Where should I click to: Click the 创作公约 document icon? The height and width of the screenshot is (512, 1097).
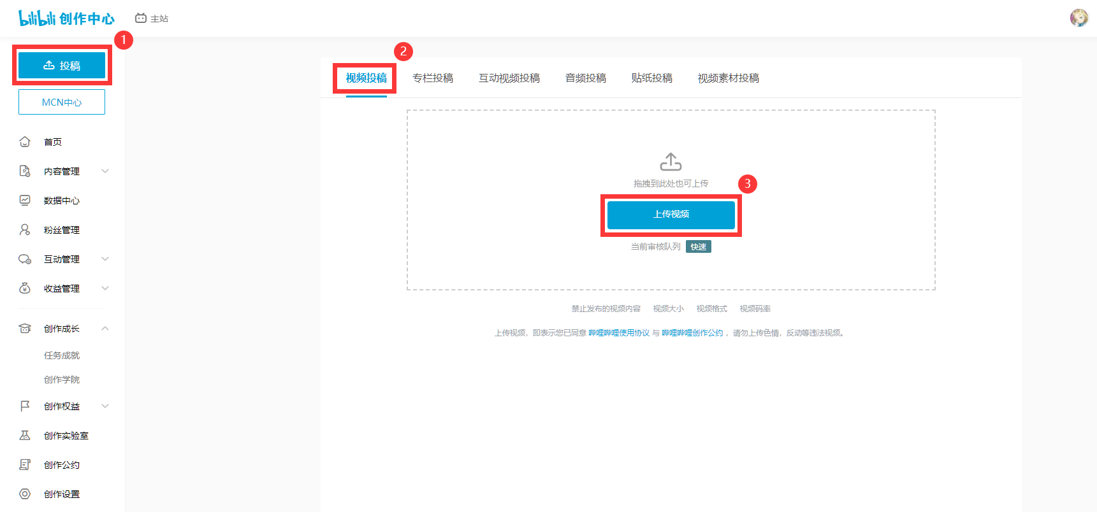tap(25, 465)
